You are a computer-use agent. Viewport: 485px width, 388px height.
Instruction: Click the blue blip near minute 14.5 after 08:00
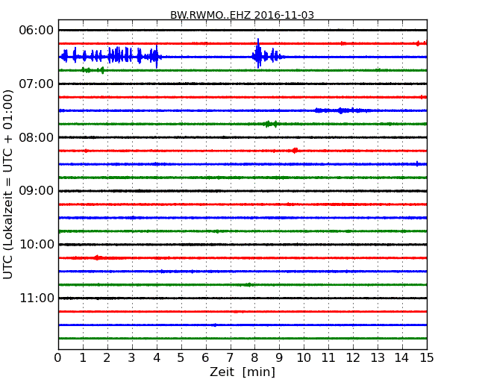417,164
